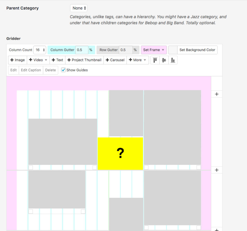Tick the checkbox at bottom-left of yellow block's left neighbor
The width and height of the screenshot is (247, 231).
point(31,167)
